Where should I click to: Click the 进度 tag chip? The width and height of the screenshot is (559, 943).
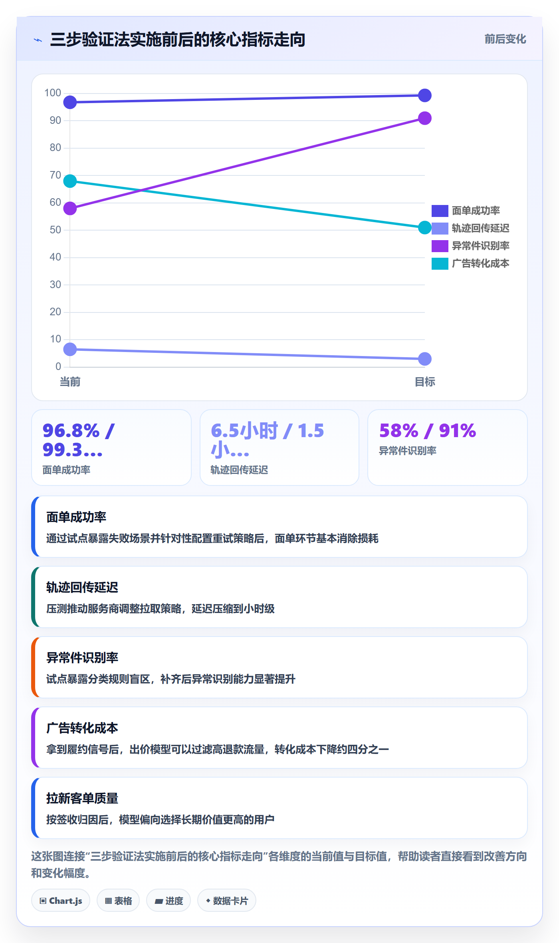click(168, 901)
